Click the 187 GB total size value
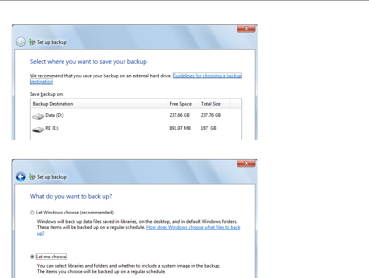 click(209, 128)
